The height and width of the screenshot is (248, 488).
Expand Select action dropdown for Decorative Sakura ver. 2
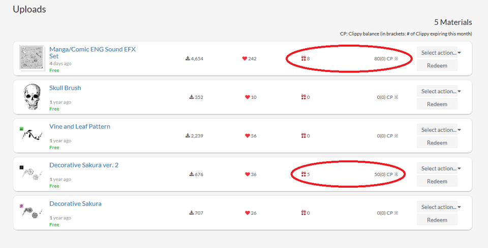click(x=439, y=168)
